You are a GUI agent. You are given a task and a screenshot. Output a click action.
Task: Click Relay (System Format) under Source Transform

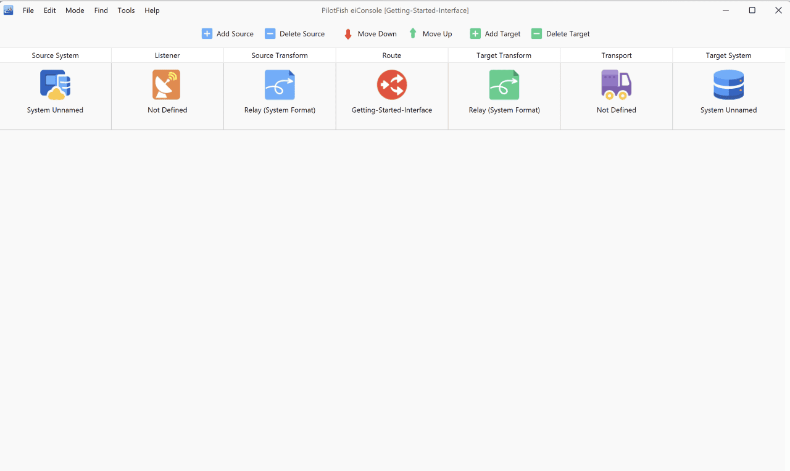click(x=280, y=110)
